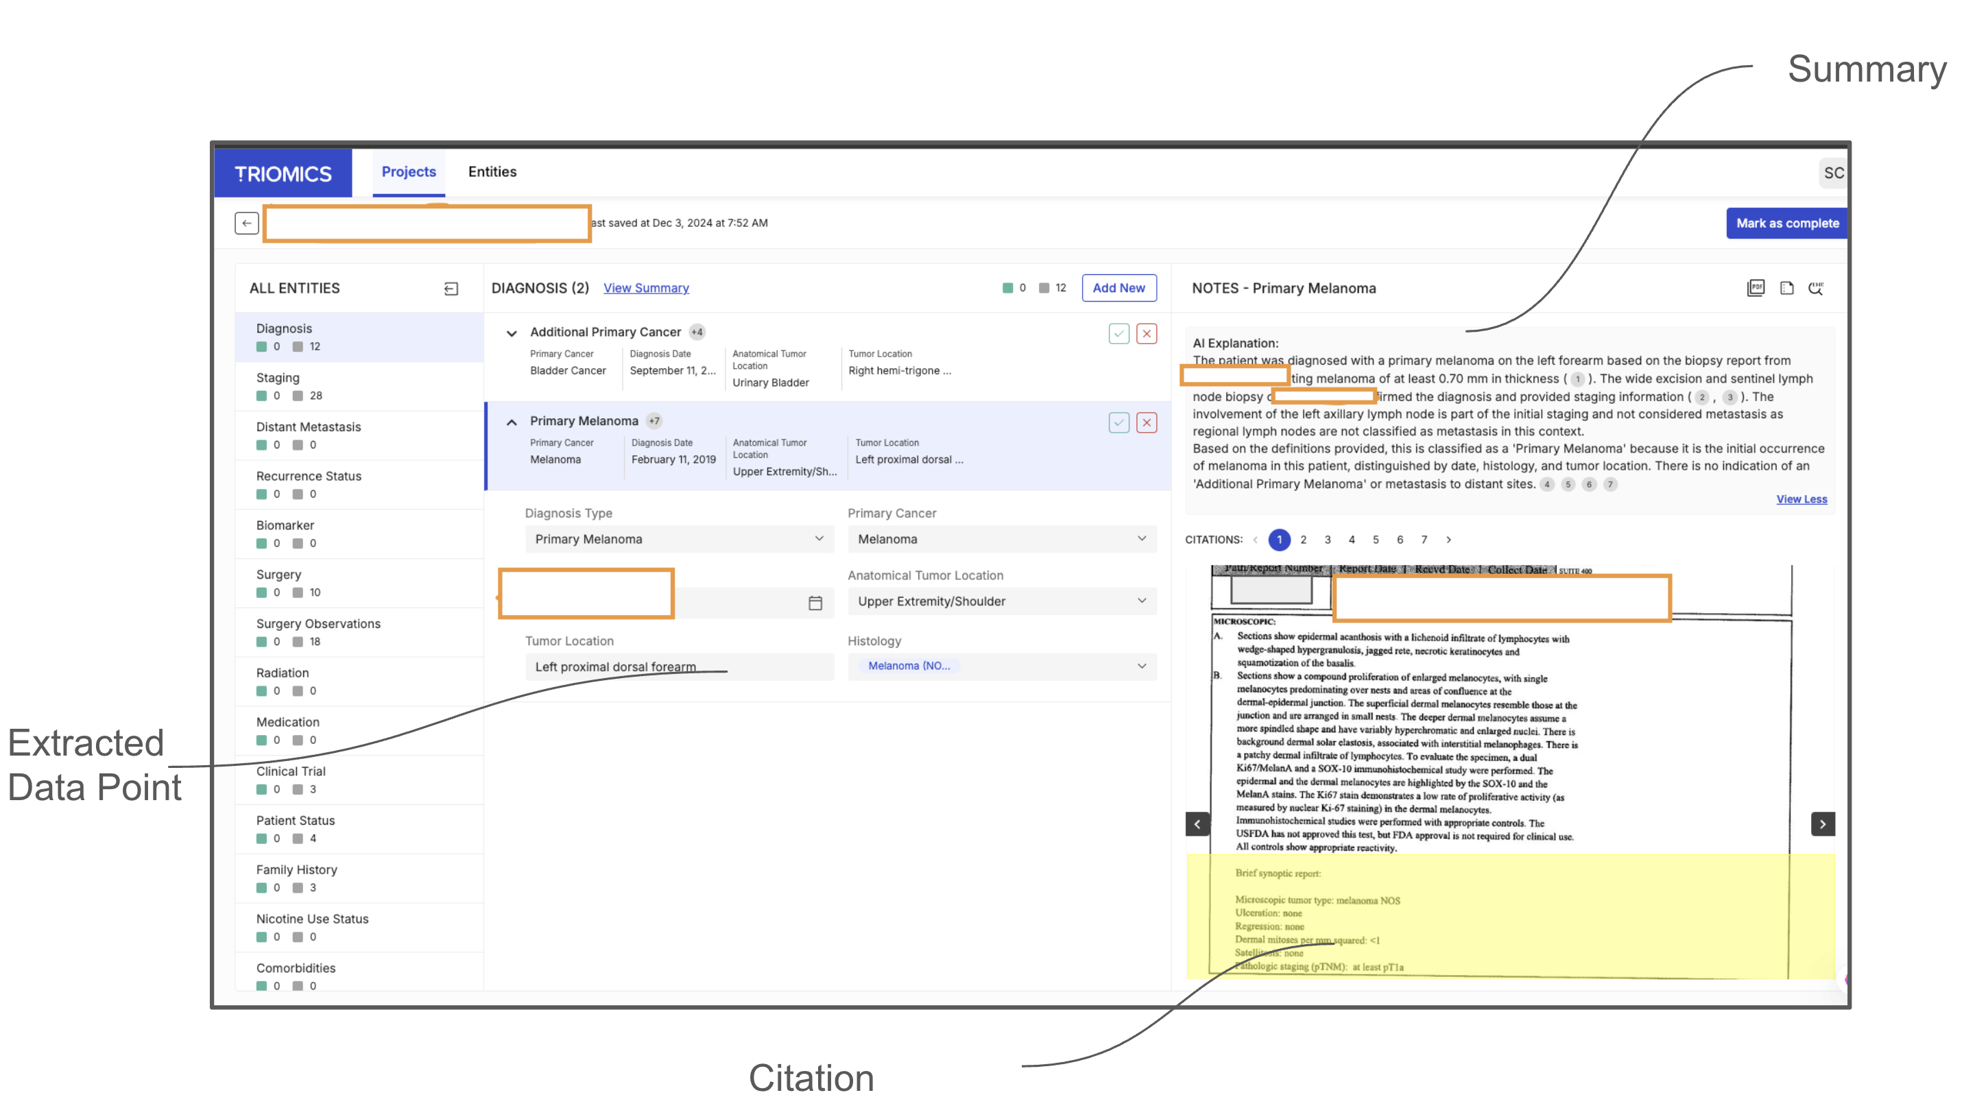
Task: Click the back arrow button
Action: [x=246, y=223]
